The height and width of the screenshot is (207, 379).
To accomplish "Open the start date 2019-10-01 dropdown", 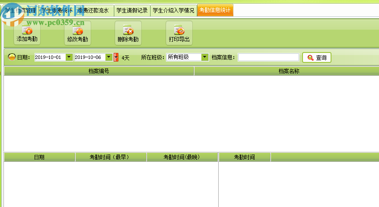I will point(69,57).
